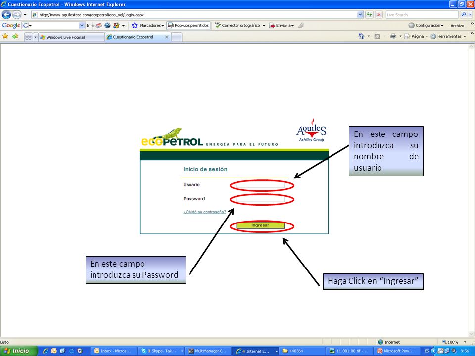Expand the Home button dropdown arrow
Viewport: 475px width, 356px height.
(x=369, y=36)
